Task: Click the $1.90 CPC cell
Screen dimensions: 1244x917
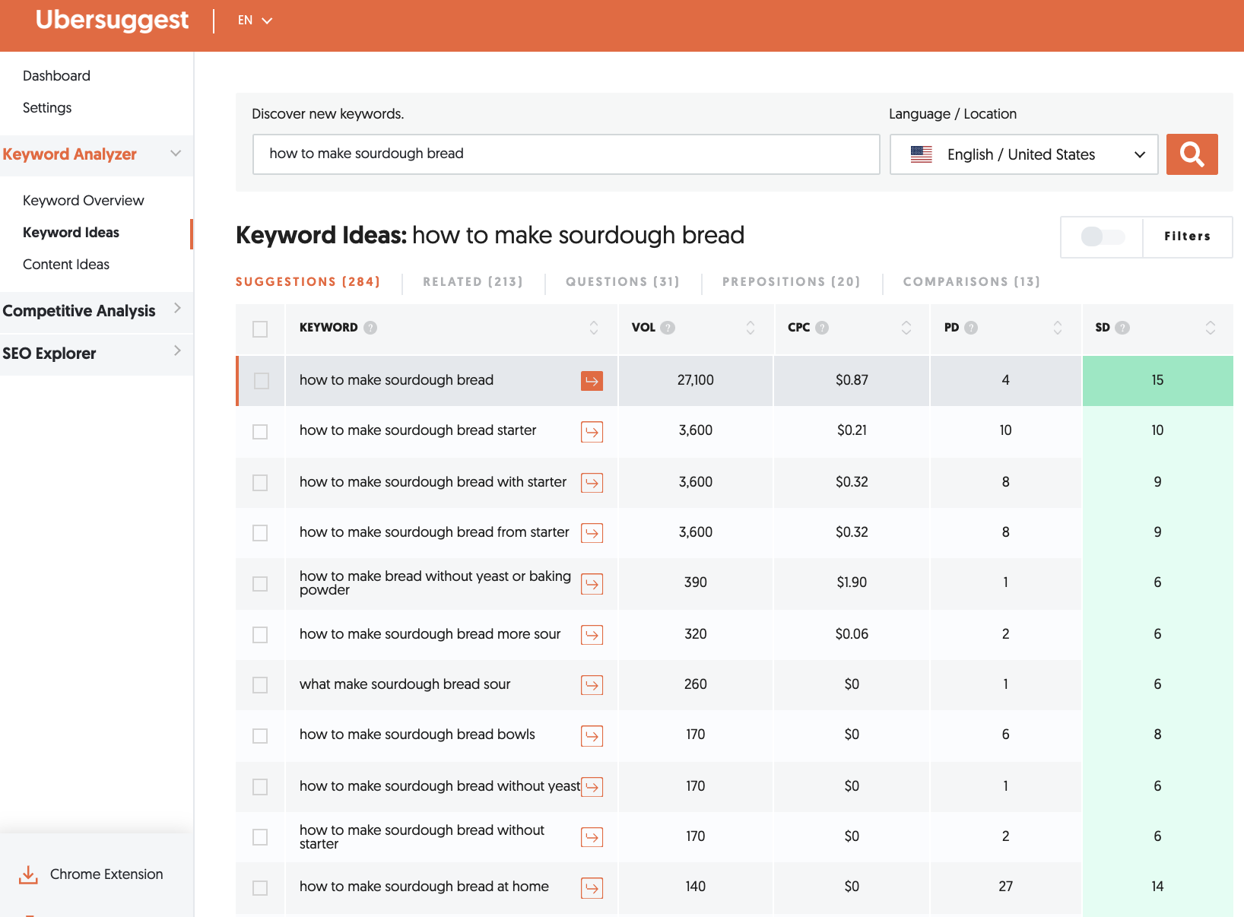Action: click(x=852, y=582)
